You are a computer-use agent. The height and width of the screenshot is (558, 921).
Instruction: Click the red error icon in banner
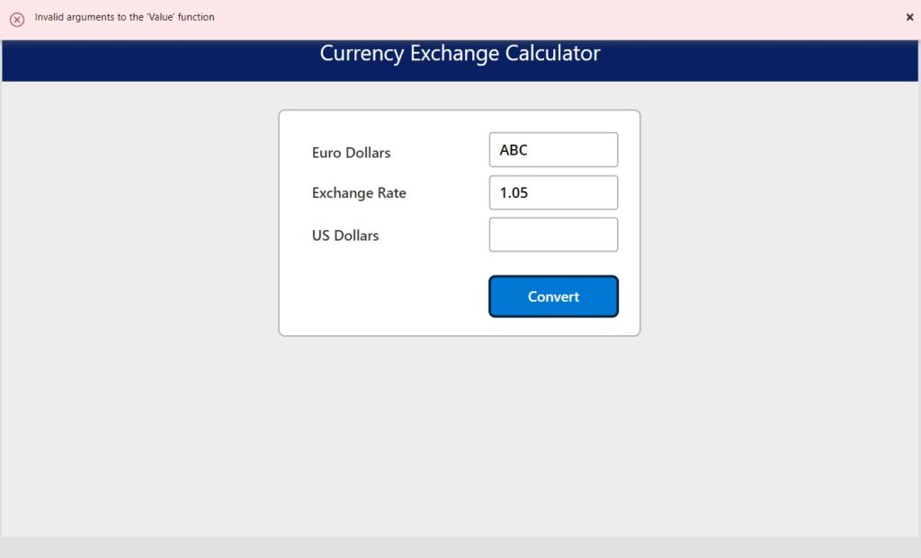pyautogui.click(x=17, y=20)
